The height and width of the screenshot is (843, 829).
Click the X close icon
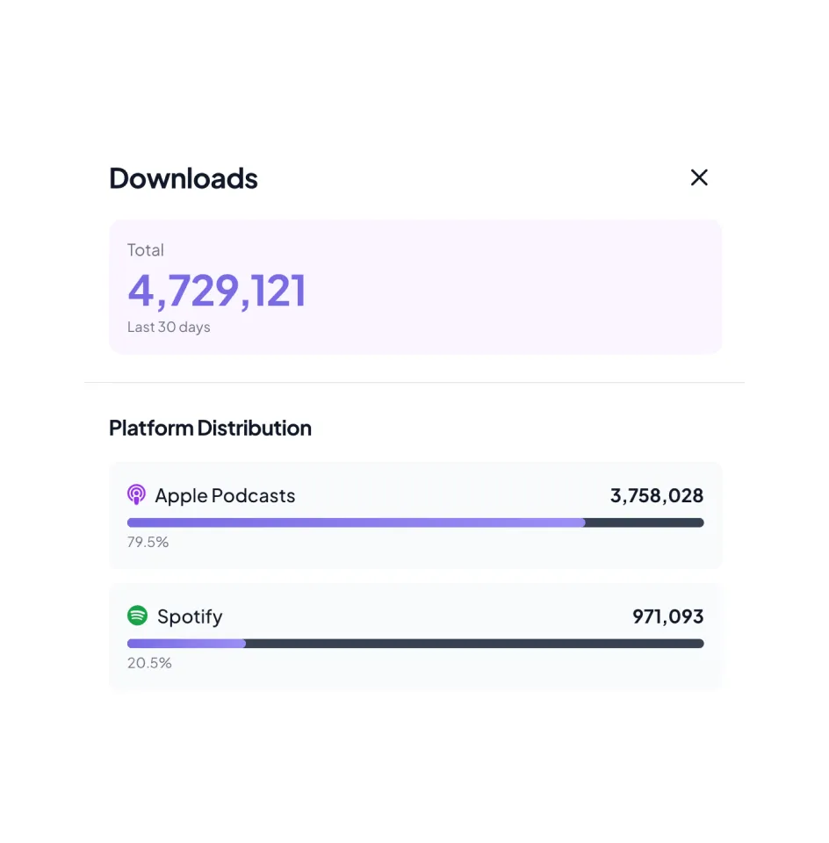(x=699, y=177)
